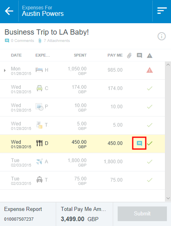Image resolution: width=171 pixels, height=226 pixels.
Task: Select the 75.00 GBP taxi row
Action: pyautogui.click(x=82, y=180)
